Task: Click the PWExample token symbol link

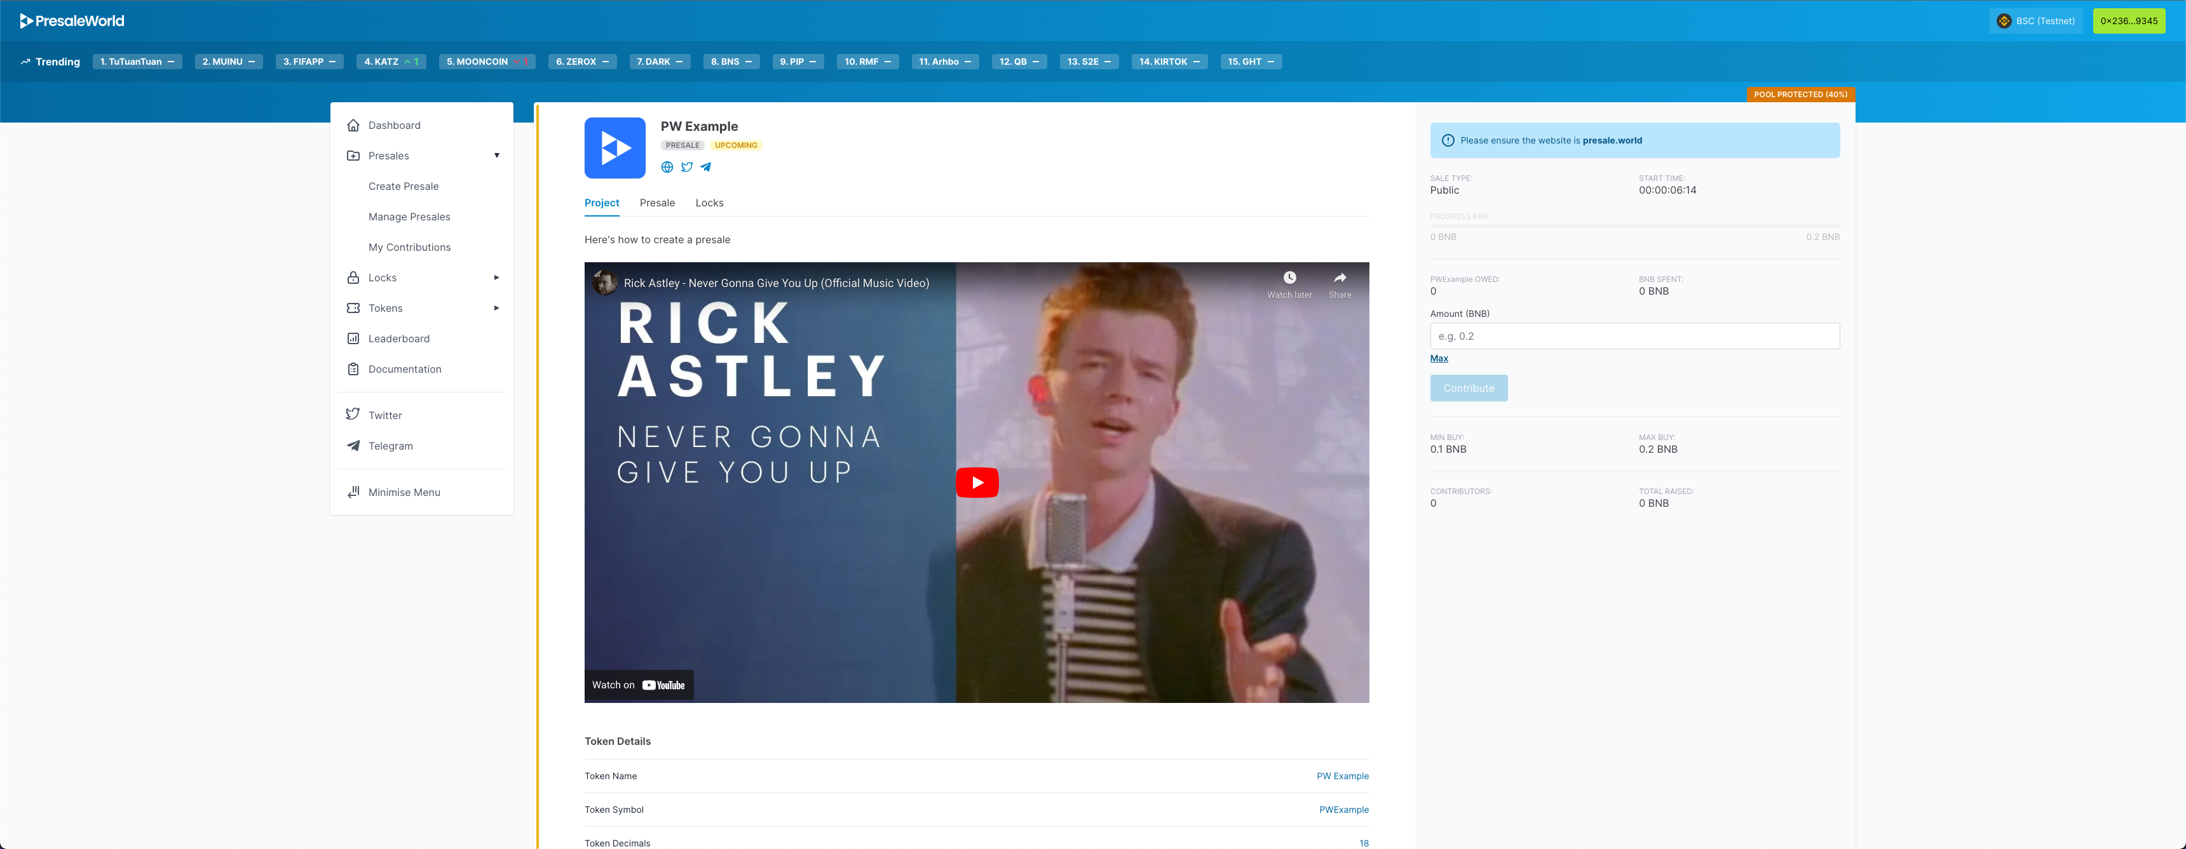Action: point(1343,810)
